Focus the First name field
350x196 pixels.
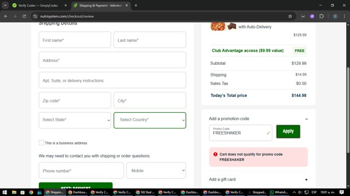tap(75, 40)
